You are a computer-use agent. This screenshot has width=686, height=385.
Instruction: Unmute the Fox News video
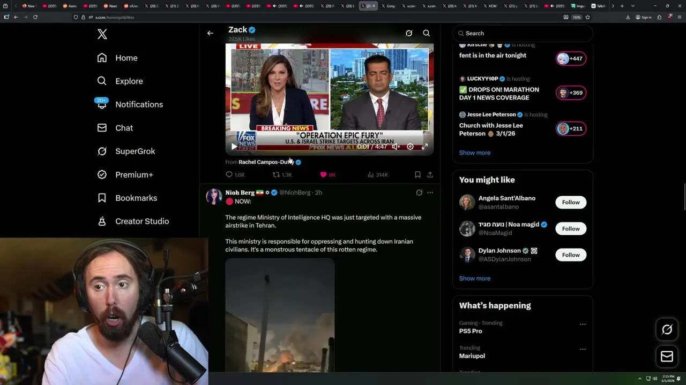[396, 147]
